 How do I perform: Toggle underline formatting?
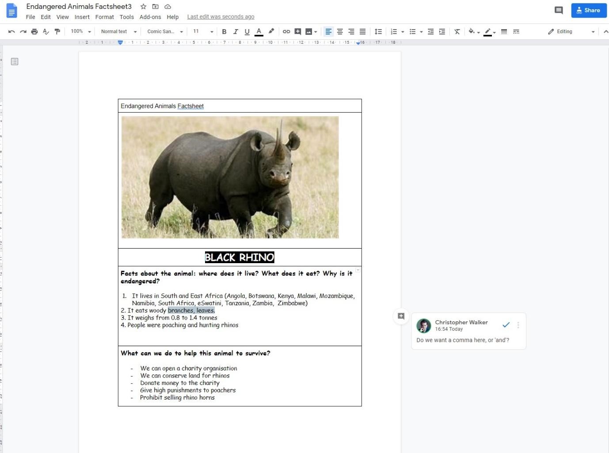[x=247, y=31]
